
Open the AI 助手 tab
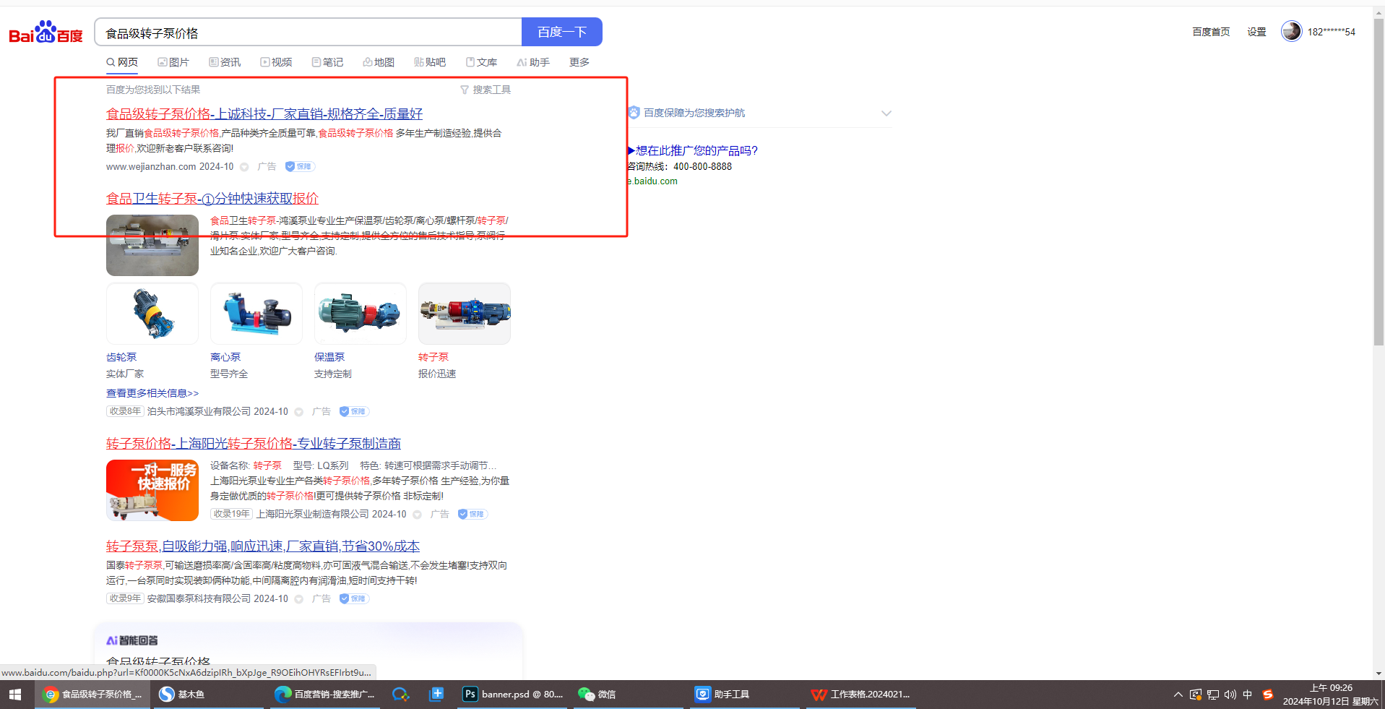[533, 62]
